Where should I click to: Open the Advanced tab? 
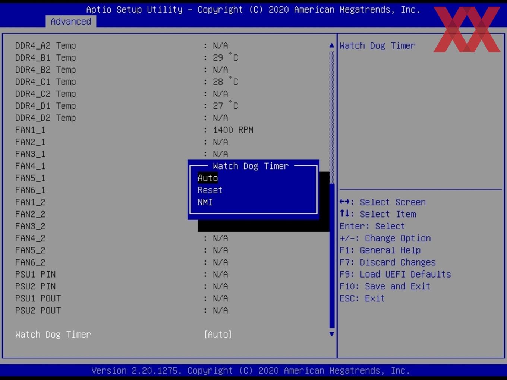71,22
